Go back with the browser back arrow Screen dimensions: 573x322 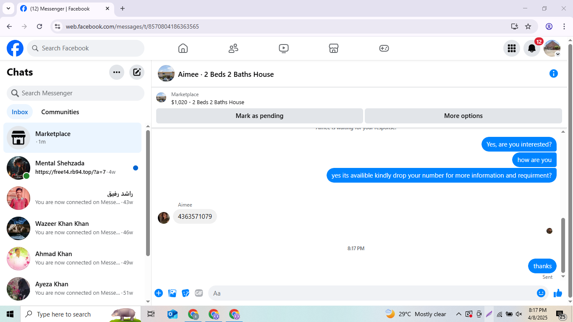[x=9, y=26]
